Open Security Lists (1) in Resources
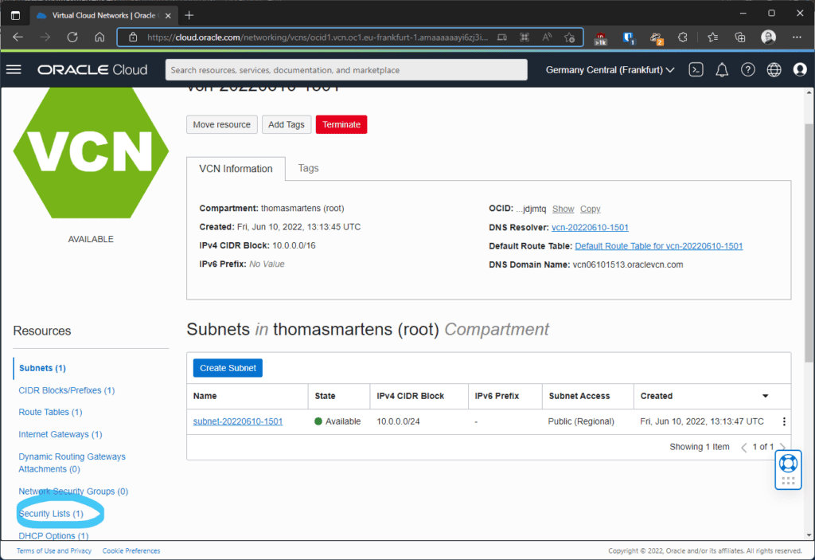The width and height of the screenshot is (815, 560). click(51, 514)
